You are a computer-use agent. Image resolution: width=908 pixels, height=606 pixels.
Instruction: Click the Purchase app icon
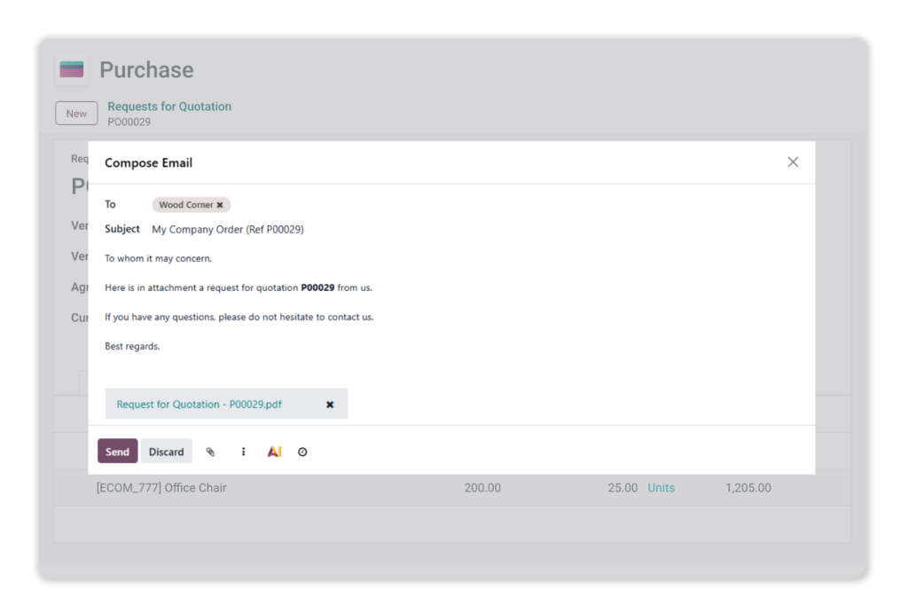coord(71,70)
